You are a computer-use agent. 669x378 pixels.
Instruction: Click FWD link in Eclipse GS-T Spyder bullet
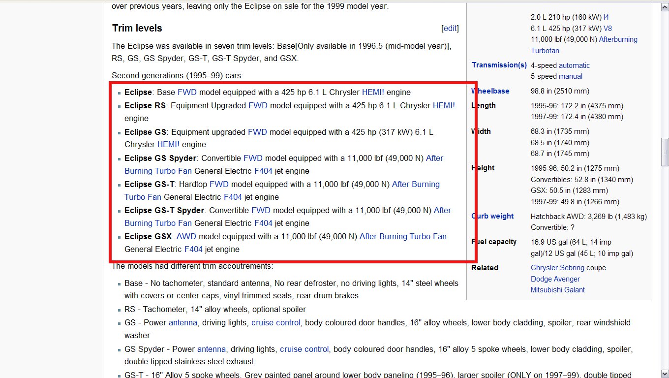[x=261, y=210]
